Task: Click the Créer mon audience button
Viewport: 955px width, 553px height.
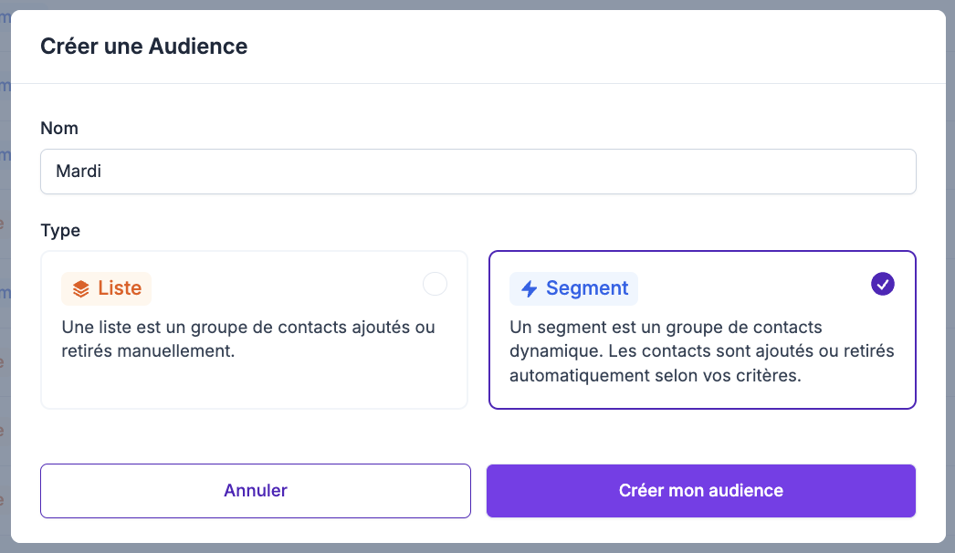Action: tap(700, 491)
